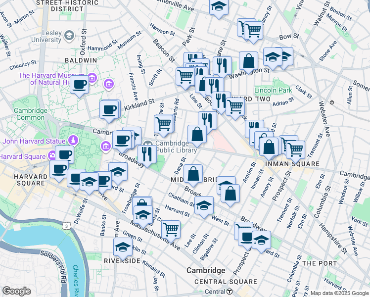Select the Lincoln Park label
The width and height of the screenshot is (370, 297).
tap(273, 90)
